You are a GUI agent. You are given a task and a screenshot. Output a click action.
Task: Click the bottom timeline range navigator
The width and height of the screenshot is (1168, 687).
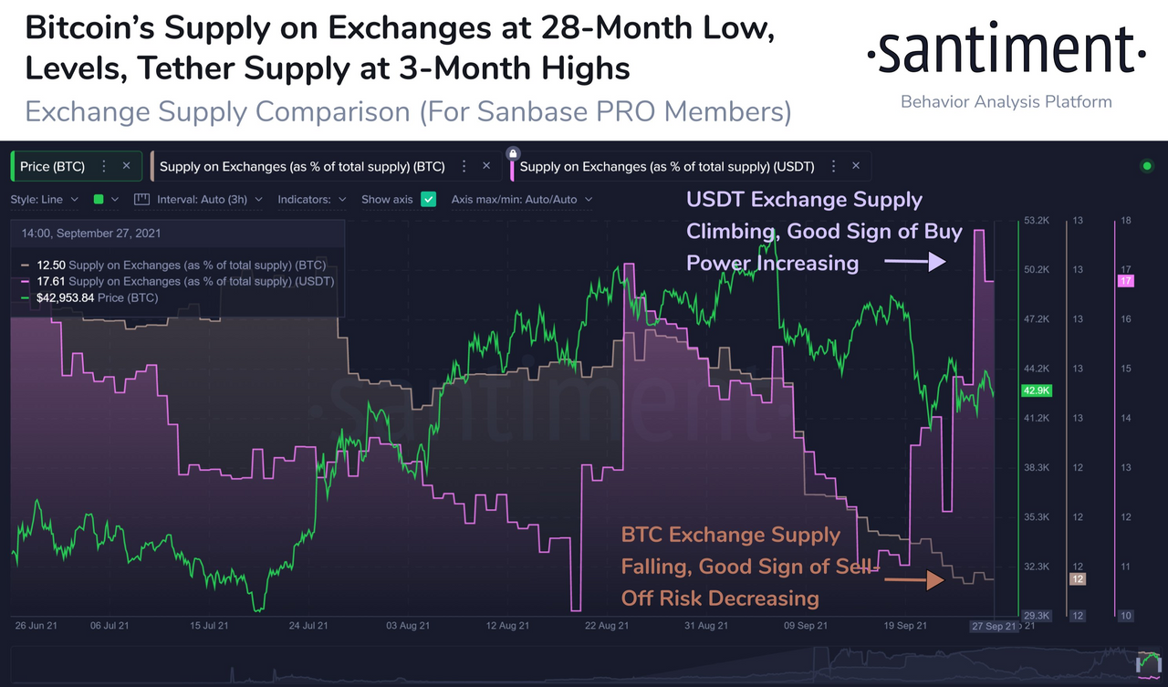584,666
